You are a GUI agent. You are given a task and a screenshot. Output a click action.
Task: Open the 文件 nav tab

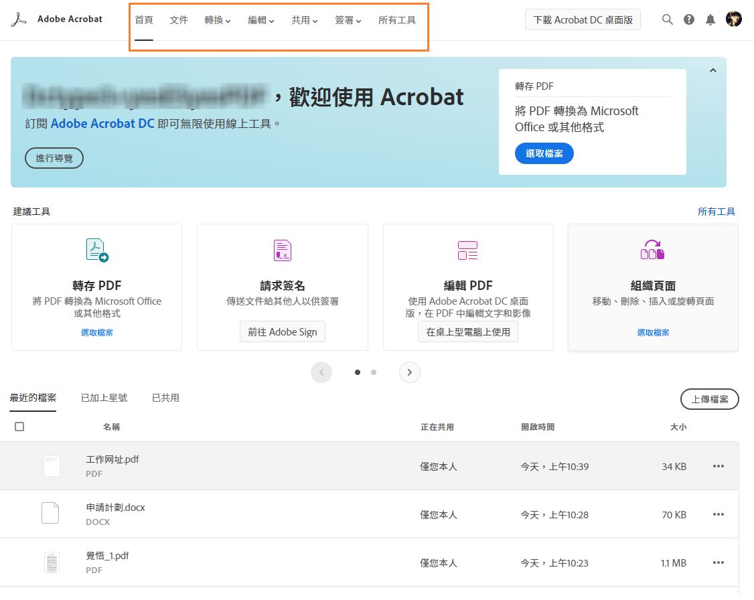point(178,20)
